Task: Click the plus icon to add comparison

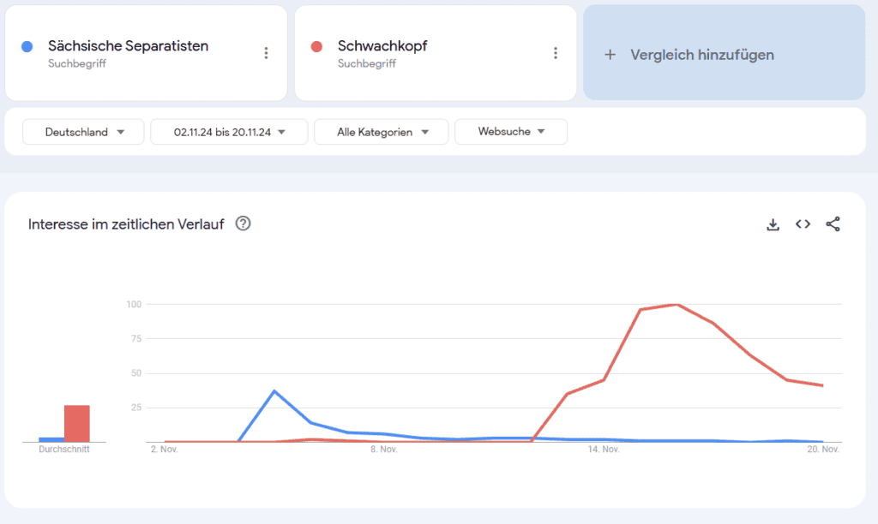Action: tap(610, 55)
